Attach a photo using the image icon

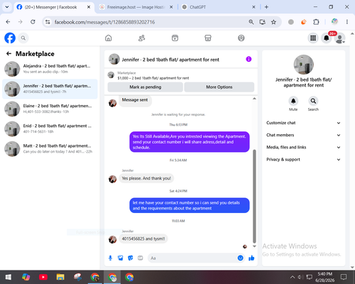click(120, 258)
